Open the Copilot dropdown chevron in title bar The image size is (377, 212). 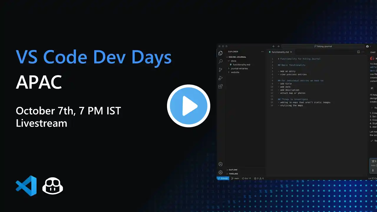pyautogui.click(x=370, y=46)
